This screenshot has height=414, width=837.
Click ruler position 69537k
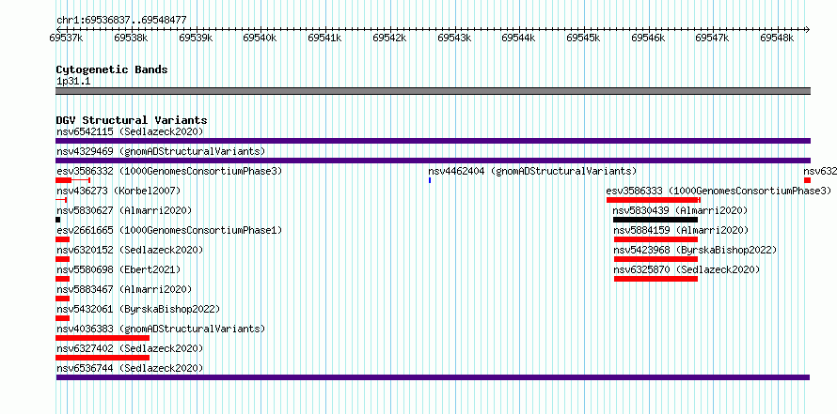(x=66, y=38)
